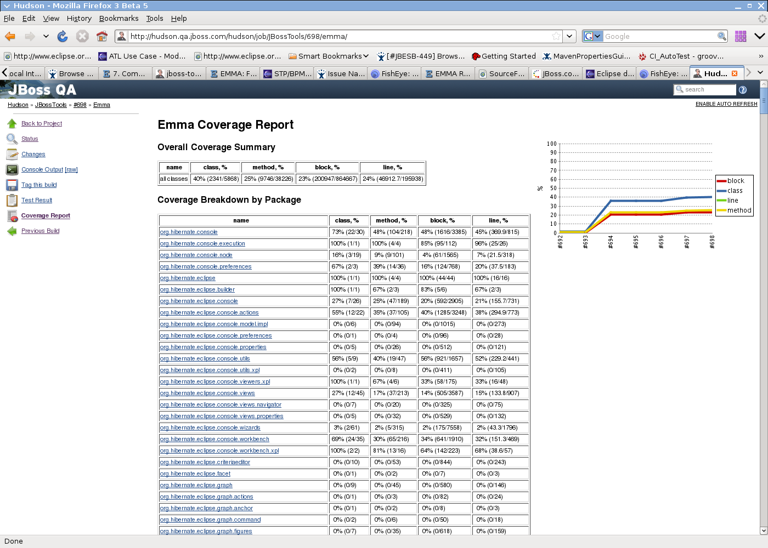The image size is (768, 548).
Task: Open the Status magnifier icon in sidebar
Action: pyautogui.click(x=12, y=139)
